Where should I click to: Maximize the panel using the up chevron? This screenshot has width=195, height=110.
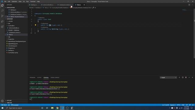tap(189, 77)
